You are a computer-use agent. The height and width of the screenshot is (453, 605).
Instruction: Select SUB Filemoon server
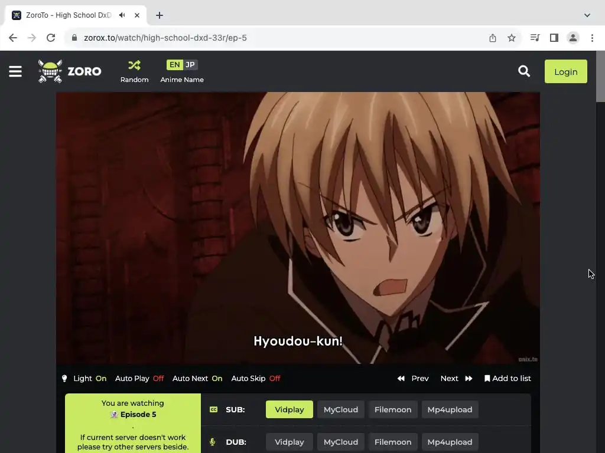pyautogui.click(x=393, y=409)
